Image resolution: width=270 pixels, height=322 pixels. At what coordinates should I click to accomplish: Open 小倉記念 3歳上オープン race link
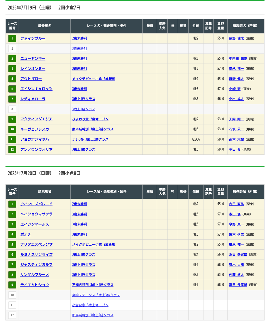tap(90, 305)
